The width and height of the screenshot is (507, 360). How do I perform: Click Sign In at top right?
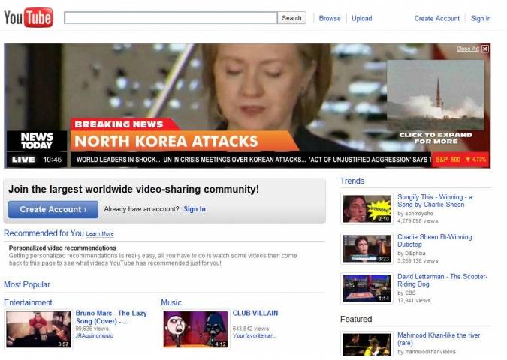coord(481,19)
